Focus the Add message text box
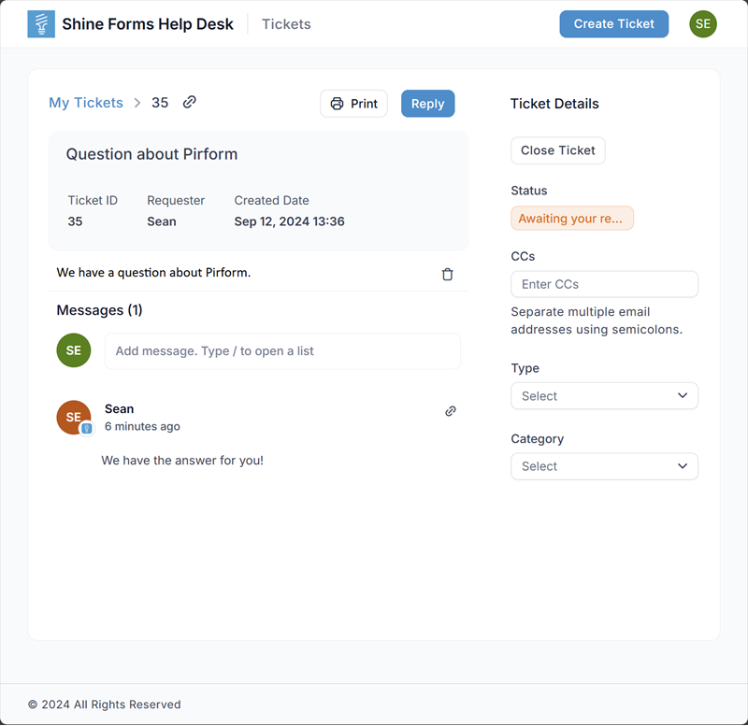The height and width of the screenshot is (726, 748). 282,351
